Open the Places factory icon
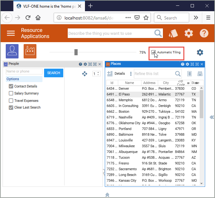 30,51
